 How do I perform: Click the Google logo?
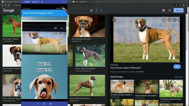pos(9,11)
